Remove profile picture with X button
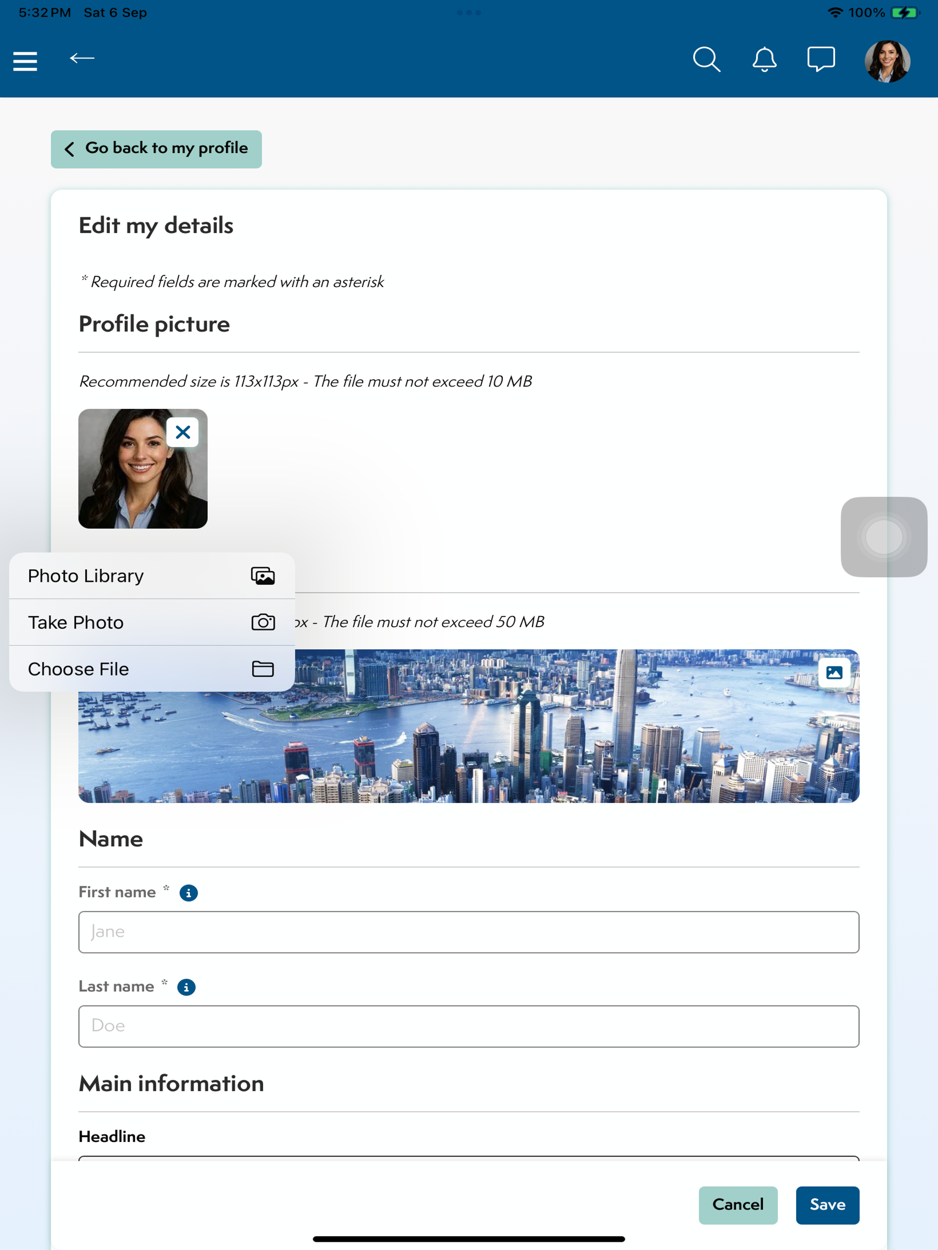 click(183, 432)
